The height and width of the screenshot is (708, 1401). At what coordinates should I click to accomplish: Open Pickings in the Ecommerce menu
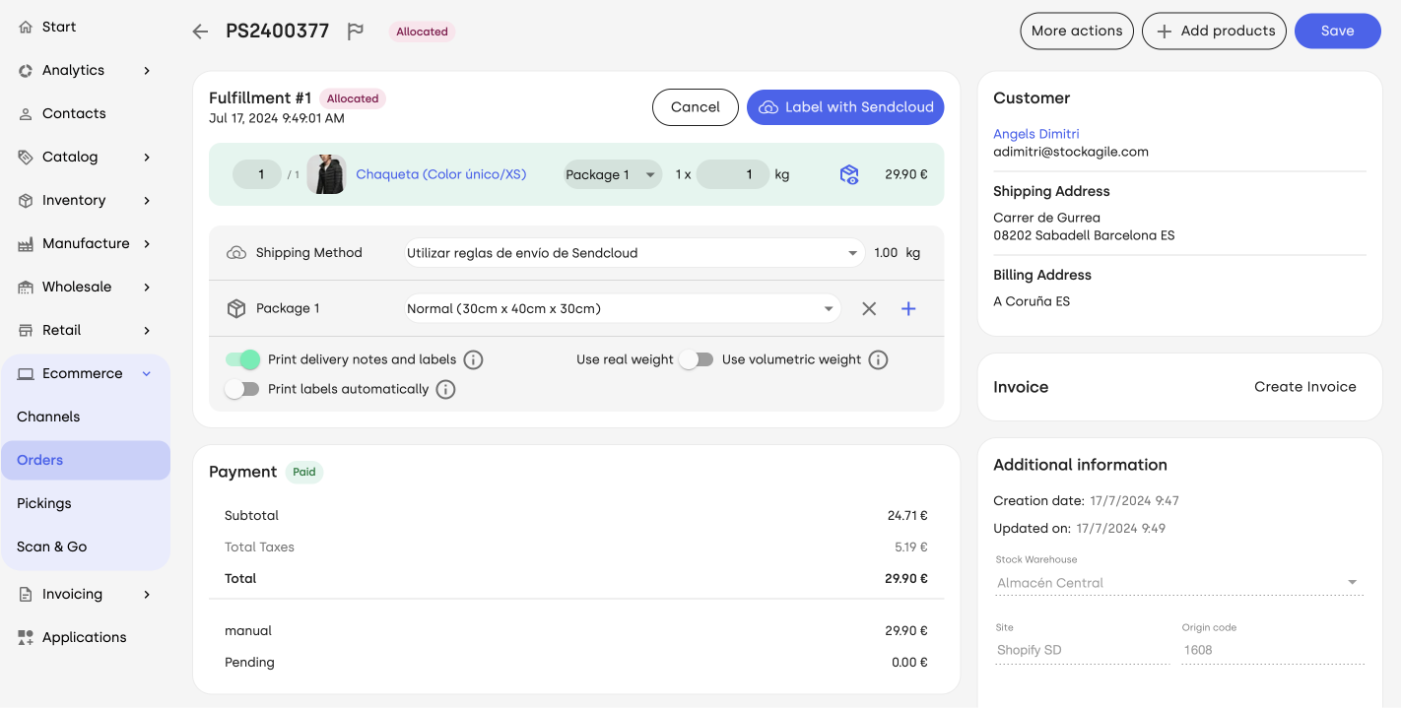coord(86,503)
